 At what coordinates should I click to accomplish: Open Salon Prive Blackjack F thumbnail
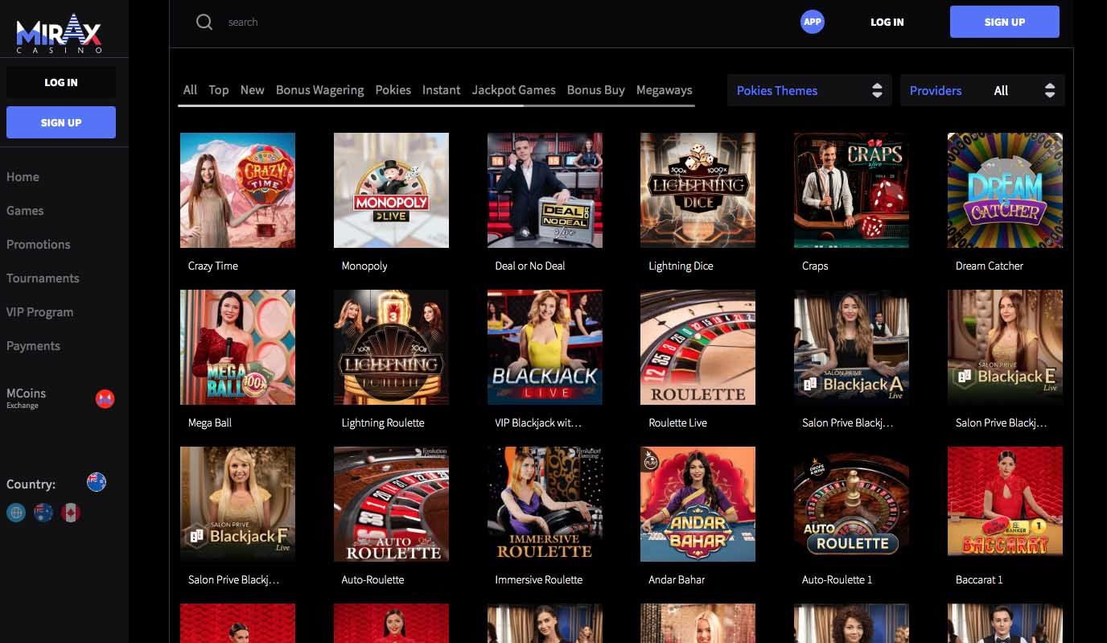[x=237, y=504]
